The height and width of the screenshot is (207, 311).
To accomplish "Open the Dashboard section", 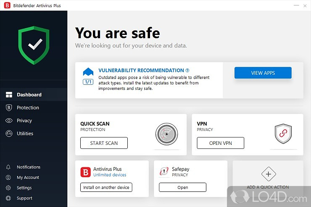I will coord(34,95).
